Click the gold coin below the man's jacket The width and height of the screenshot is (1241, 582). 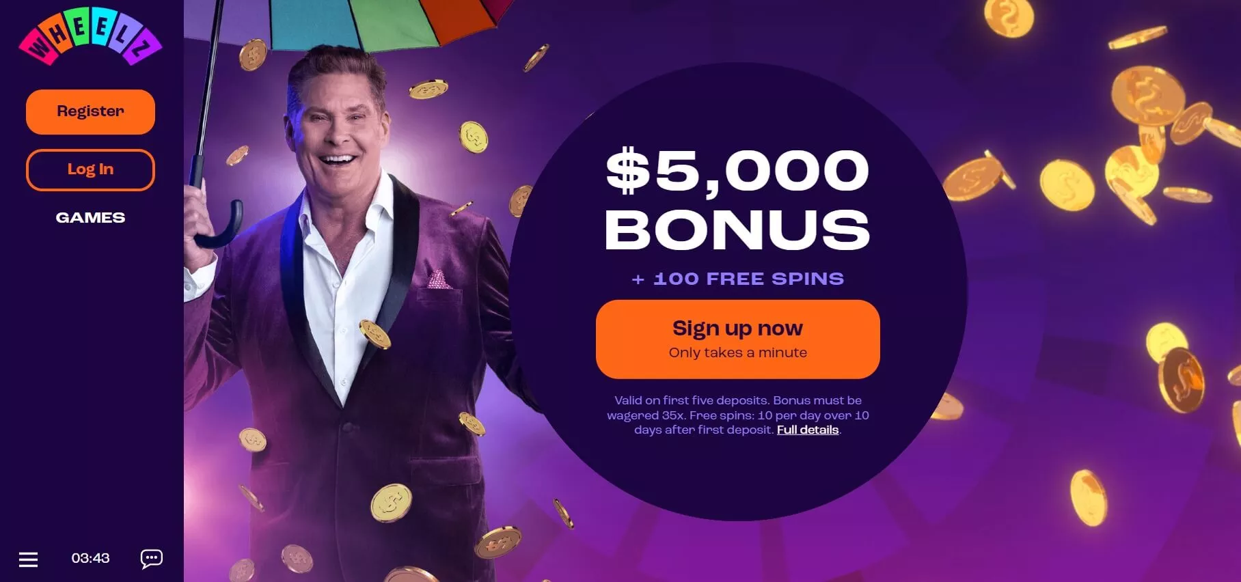pyautogui.click(x=391, y=502)
